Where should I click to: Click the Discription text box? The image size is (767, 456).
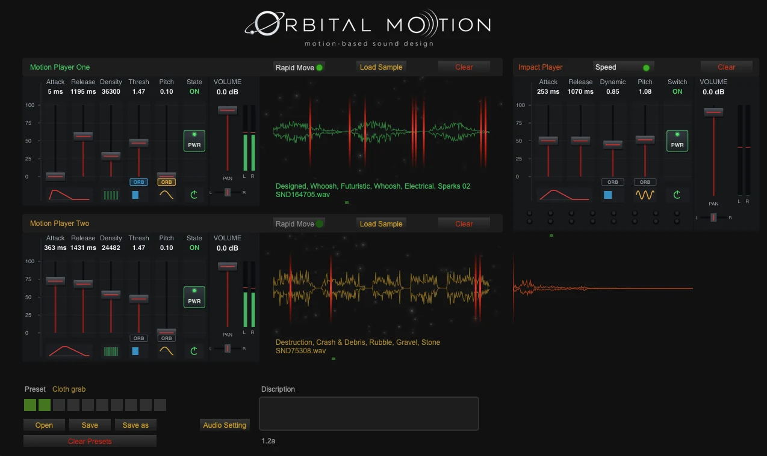369,413
